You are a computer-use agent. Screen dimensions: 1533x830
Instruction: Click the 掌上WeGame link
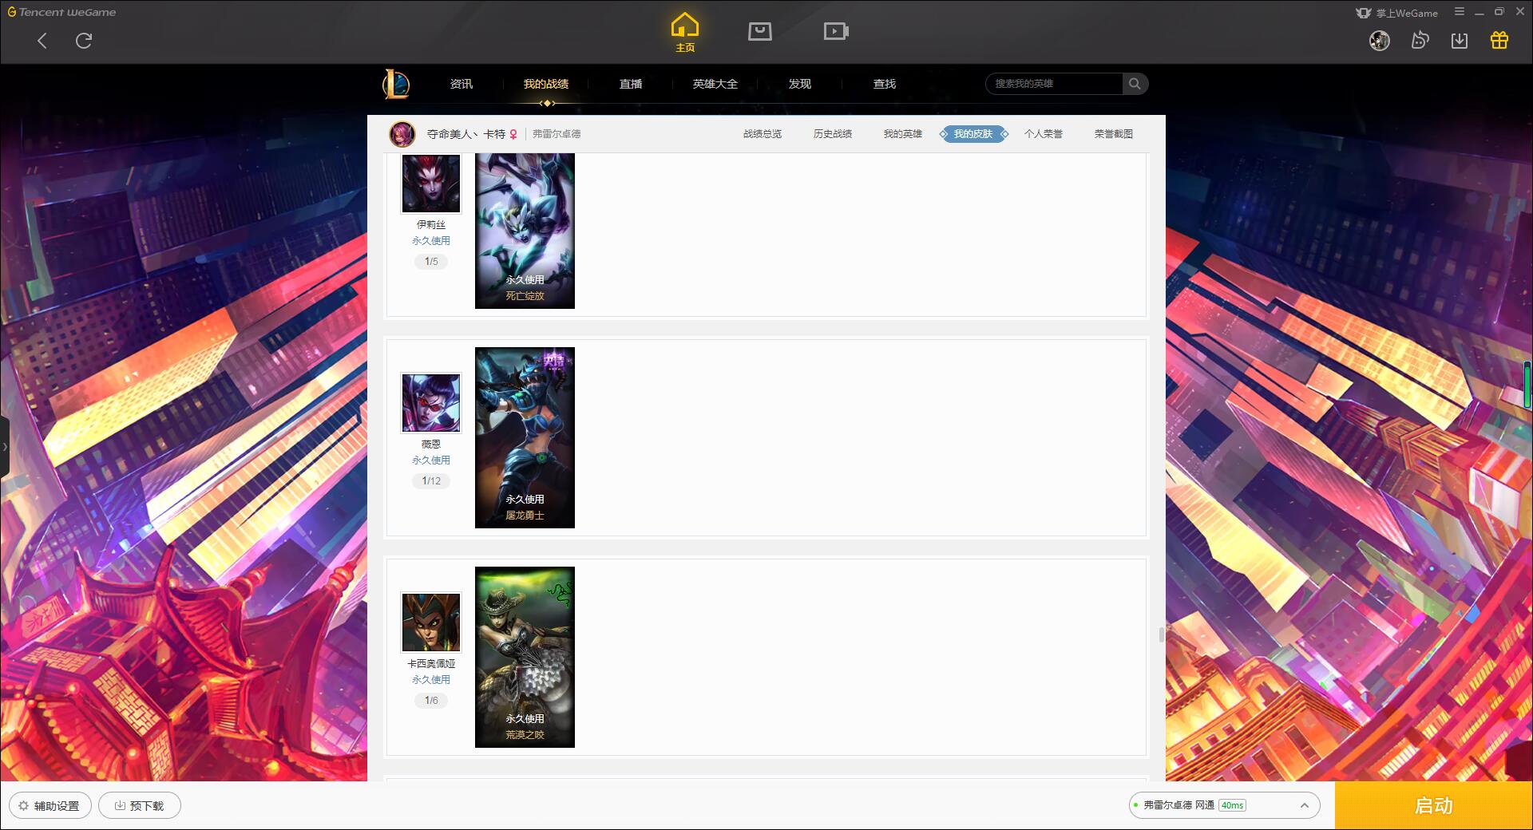pyautogui.click(x=1397, y=13)
